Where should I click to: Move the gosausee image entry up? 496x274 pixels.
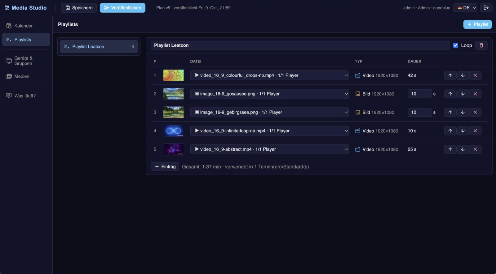[x=450, y=94]
